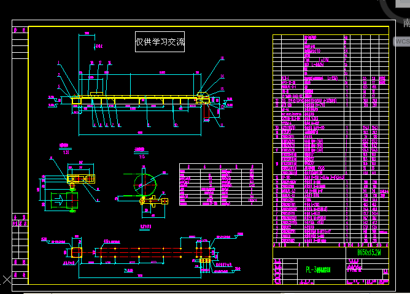
Task: Click the green PL-3 title block text
Action: [318, 269]
